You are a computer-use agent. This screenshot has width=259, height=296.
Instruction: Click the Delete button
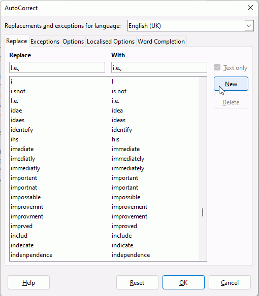point(231,102)
